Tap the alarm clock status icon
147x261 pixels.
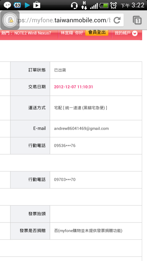[114, 5]
